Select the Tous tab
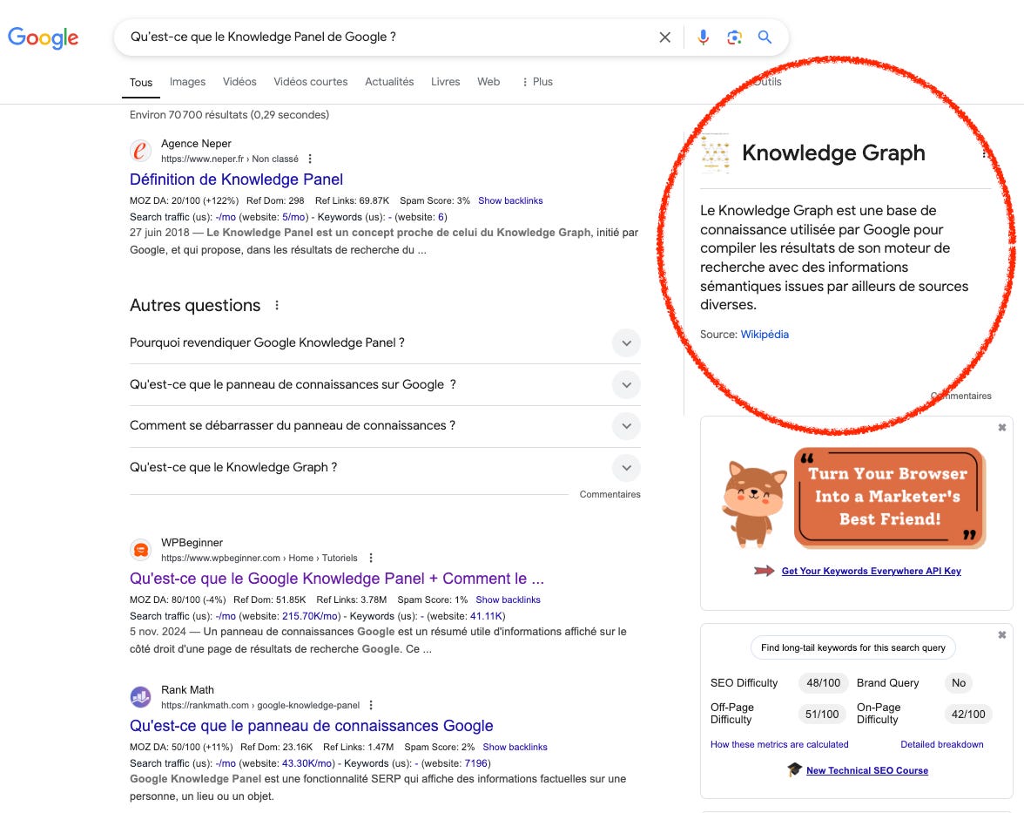The width and height of the screenshot is (1024, 813). 141,82
